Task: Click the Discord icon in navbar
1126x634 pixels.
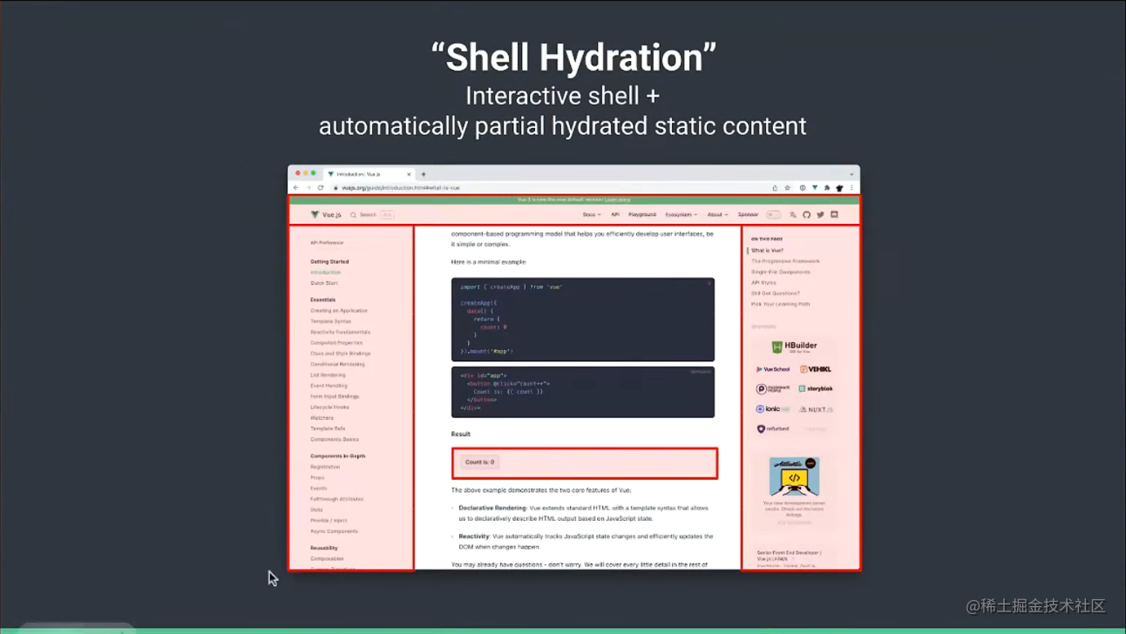Action: click(834, 214)
